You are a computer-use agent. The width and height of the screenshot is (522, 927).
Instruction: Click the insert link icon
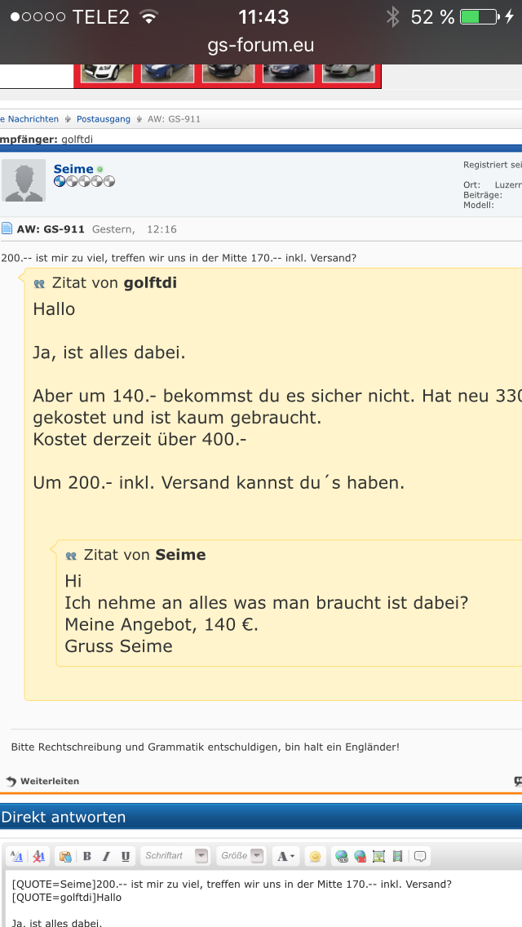coord(343,856)
